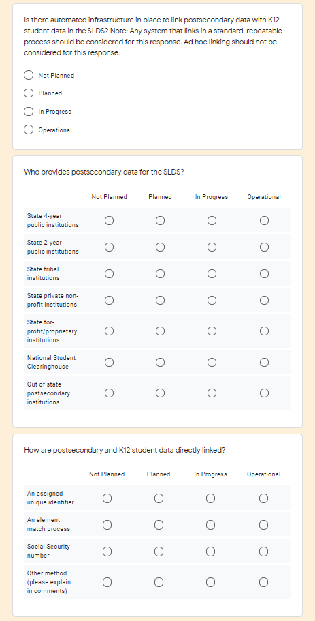Choose Planned for automated infrastructure question
This screenshot has height=621, width=315.
point(29,93)
